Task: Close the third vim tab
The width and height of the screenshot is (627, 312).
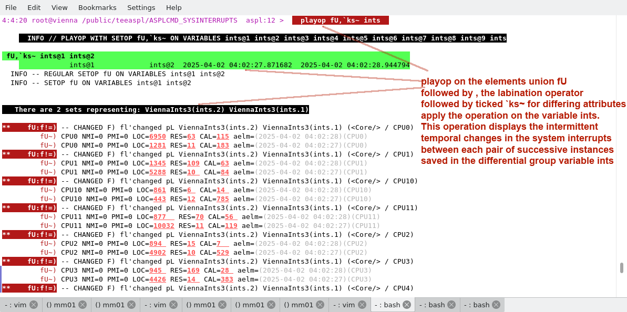Action: click(362, 305)
